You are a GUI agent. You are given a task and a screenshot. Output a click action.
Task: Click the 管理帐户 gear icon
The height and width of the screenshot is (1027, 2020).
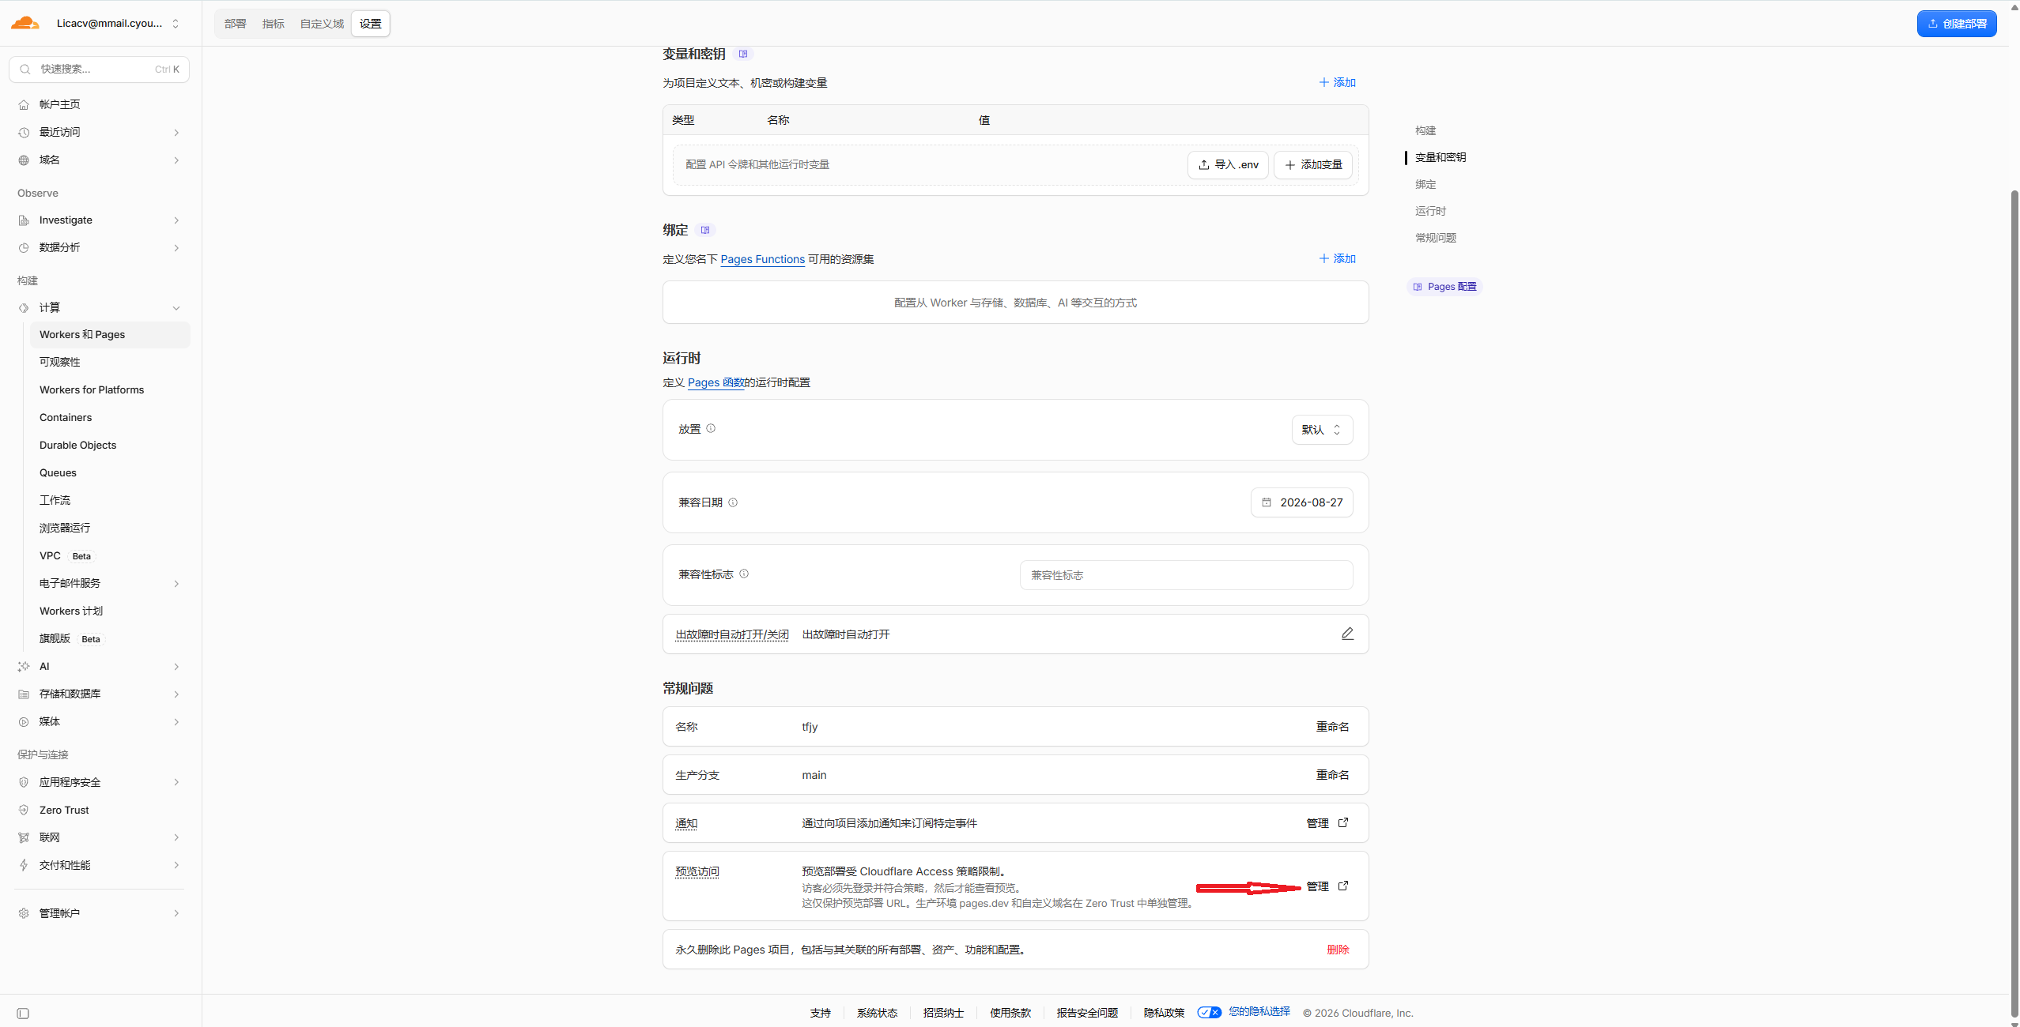pos(24,913)
